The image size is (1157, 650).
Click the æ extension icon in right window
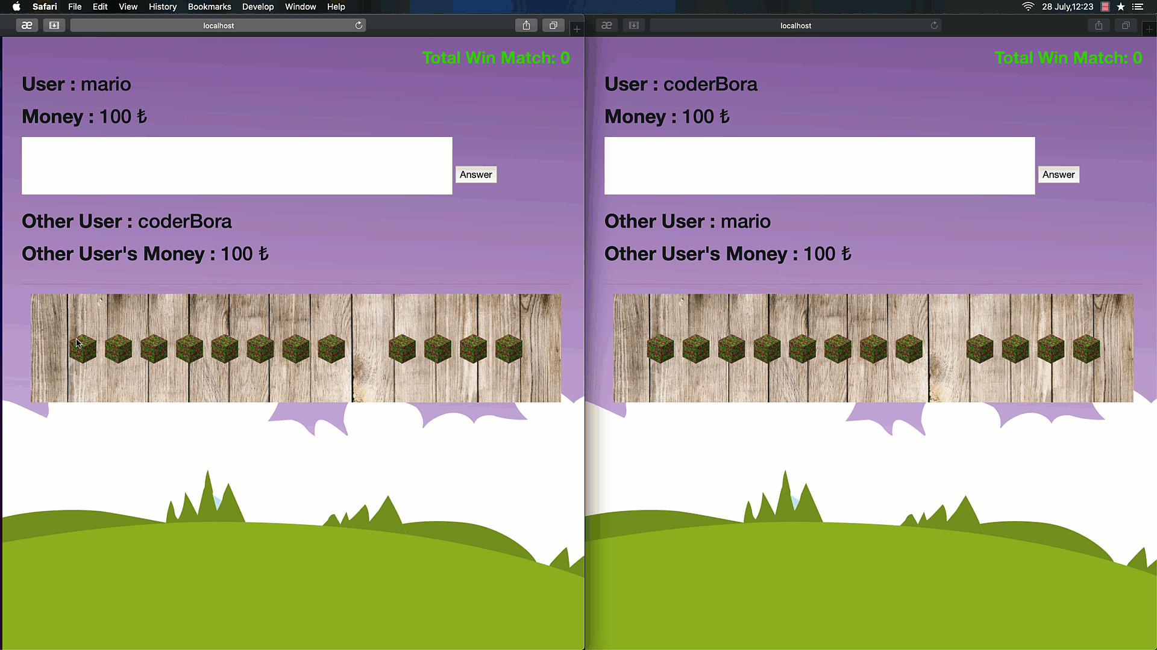pos(606,25)
